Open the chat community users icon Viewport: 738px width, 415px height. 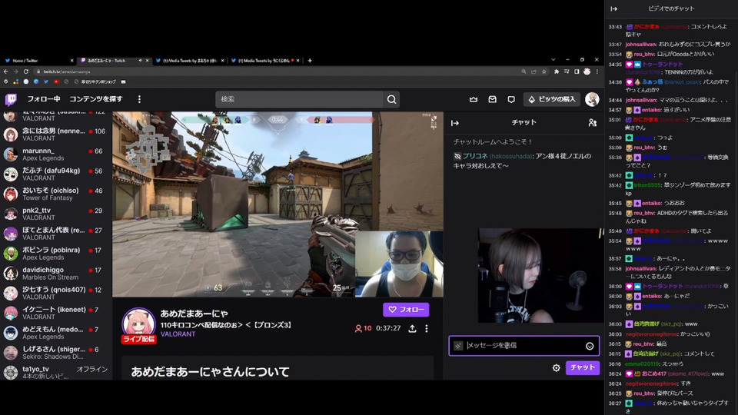[593, 123]
